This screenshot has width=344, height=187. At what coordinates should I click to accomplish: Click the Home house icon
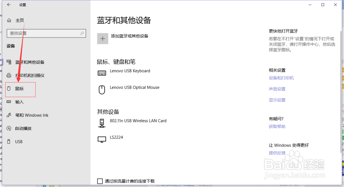coord(9,20)
